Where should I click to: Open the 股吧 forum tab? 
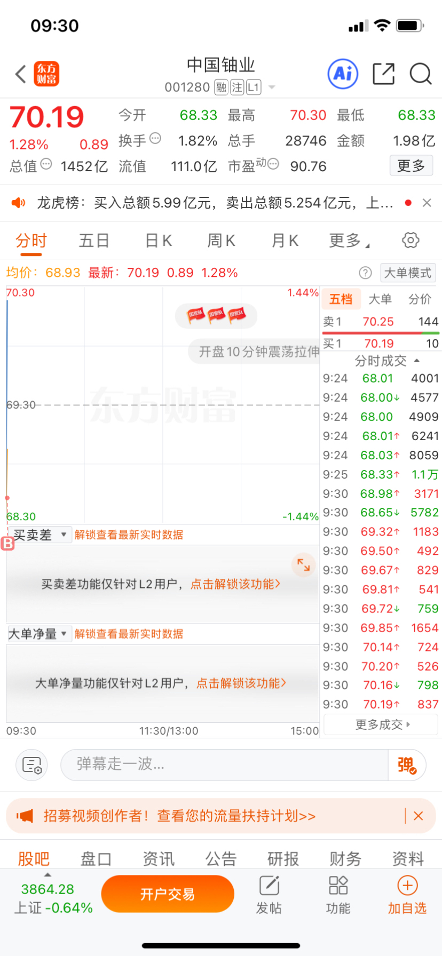tap(34, 858)
